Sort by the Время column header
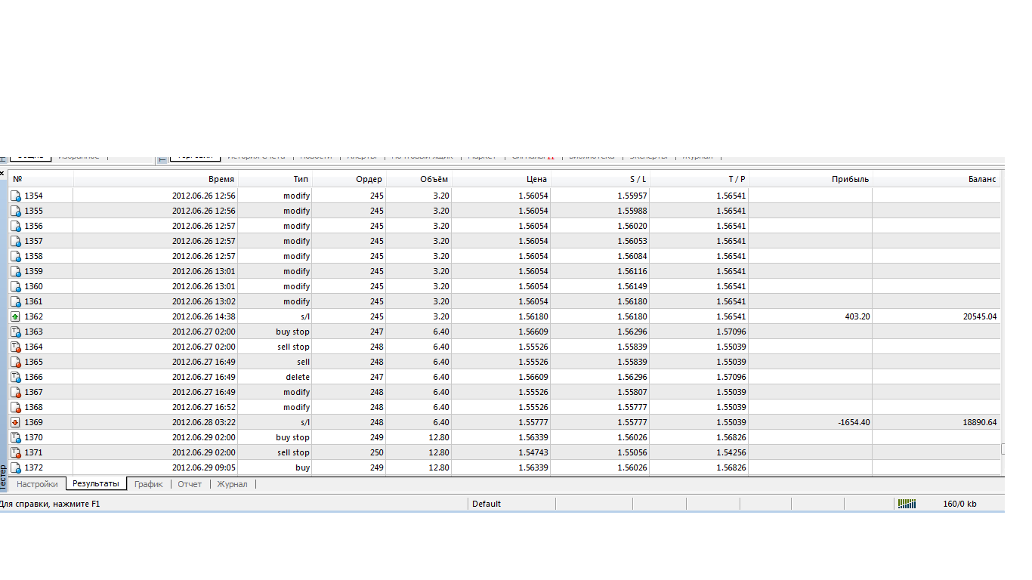This screenshot has height=580, width=1032. [156, 179]
